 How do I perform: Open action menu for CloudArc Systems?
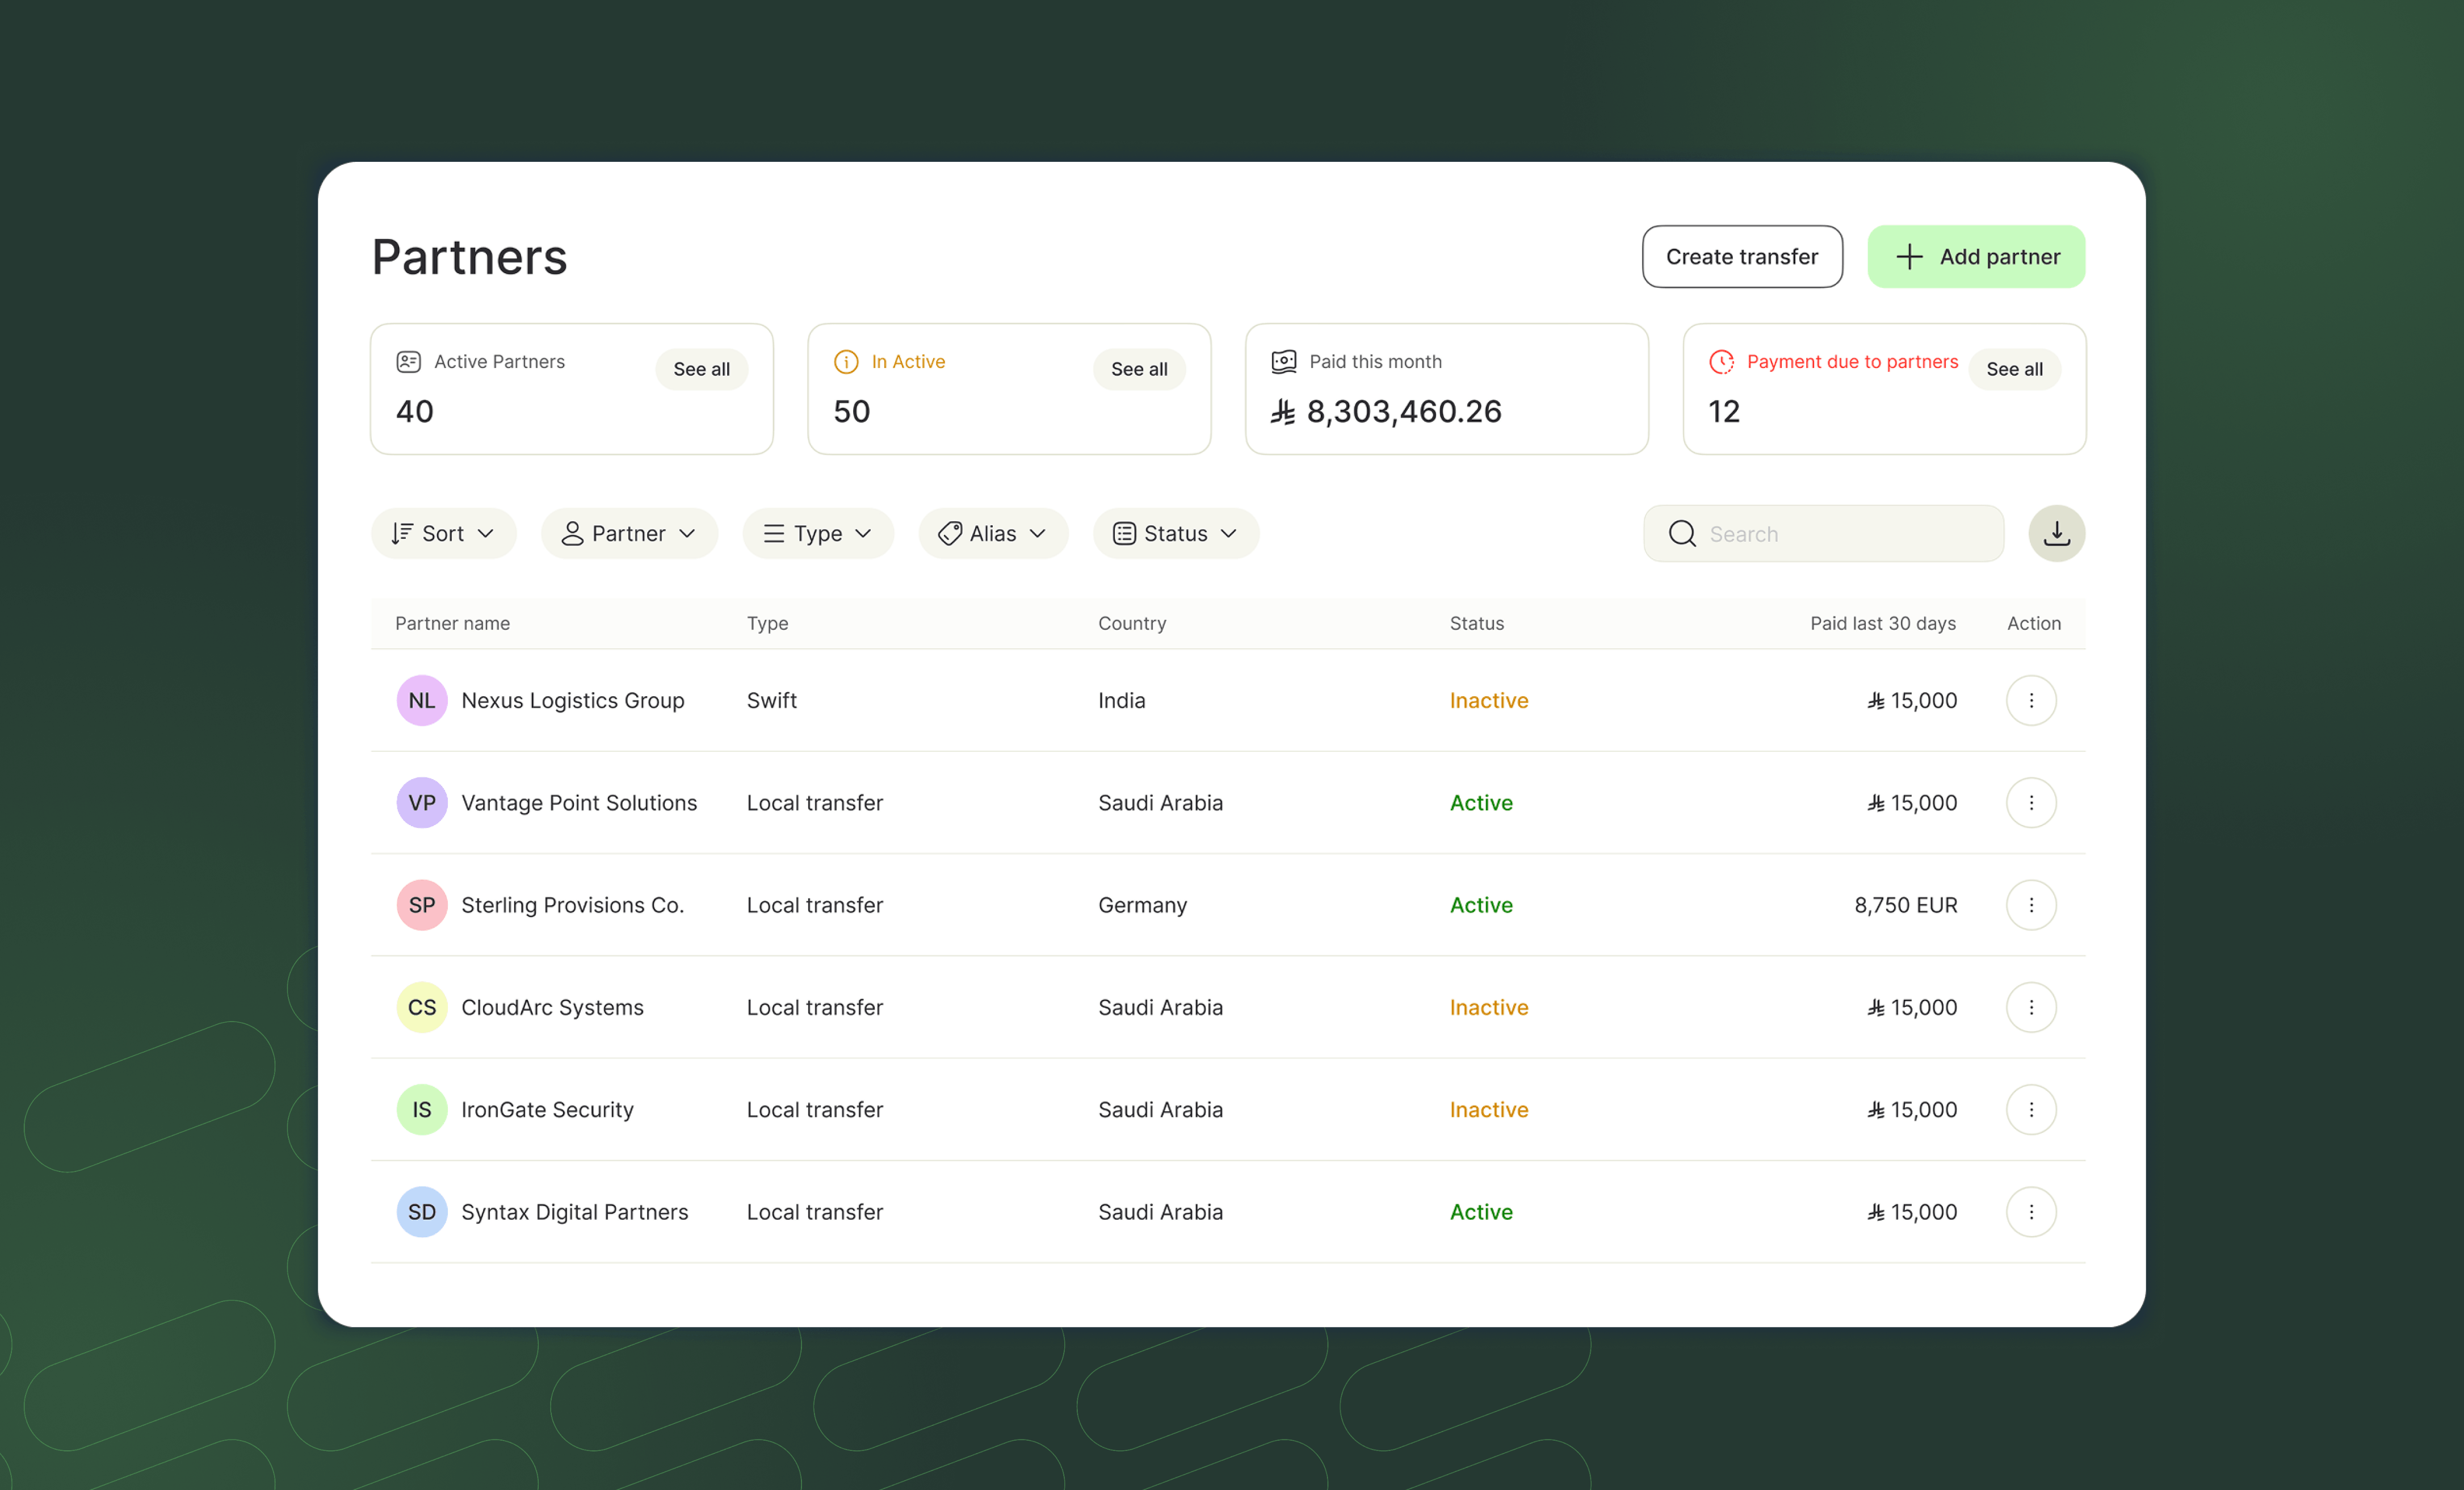(x=2031, y=1007)
